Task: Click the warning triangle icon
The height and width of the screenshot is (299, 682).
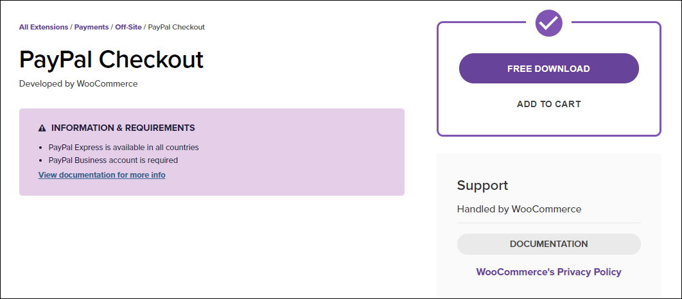Action: point(42,128)
